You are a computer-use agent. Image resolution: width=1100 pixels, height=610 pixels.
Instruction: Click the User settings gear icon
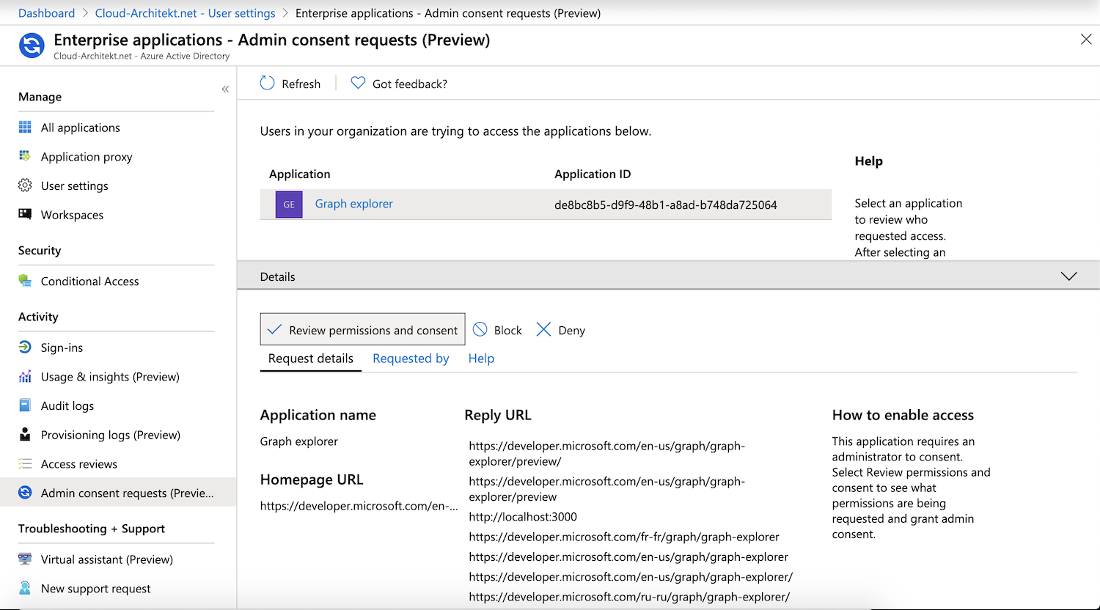coord(25,185)
